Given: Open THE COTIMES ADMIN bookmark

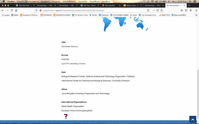Looking at the screenshot, I should [119, 15].
